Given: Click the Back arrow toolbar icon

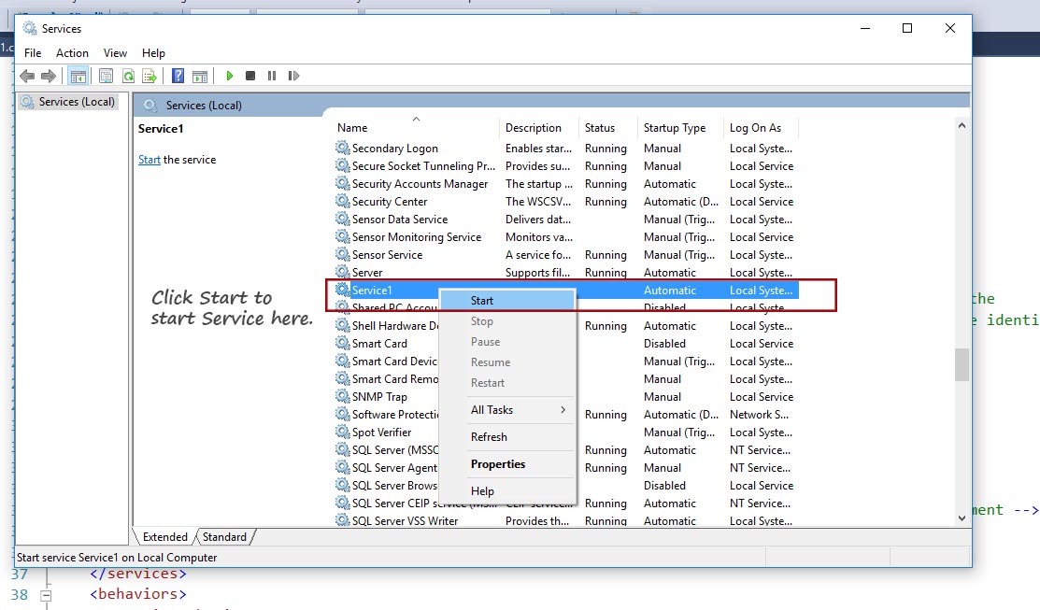Looking at the screenshot, I should point(27,77).
